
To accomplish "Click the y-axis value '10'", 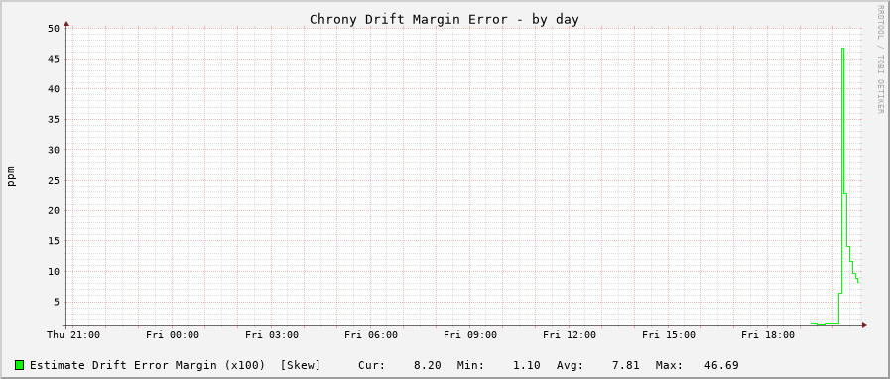I will click(54, 271).
